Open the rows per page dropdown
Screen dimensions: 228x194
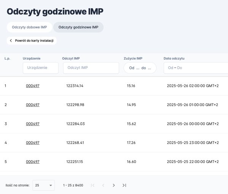pyautogui.click(x=43, y=185)
